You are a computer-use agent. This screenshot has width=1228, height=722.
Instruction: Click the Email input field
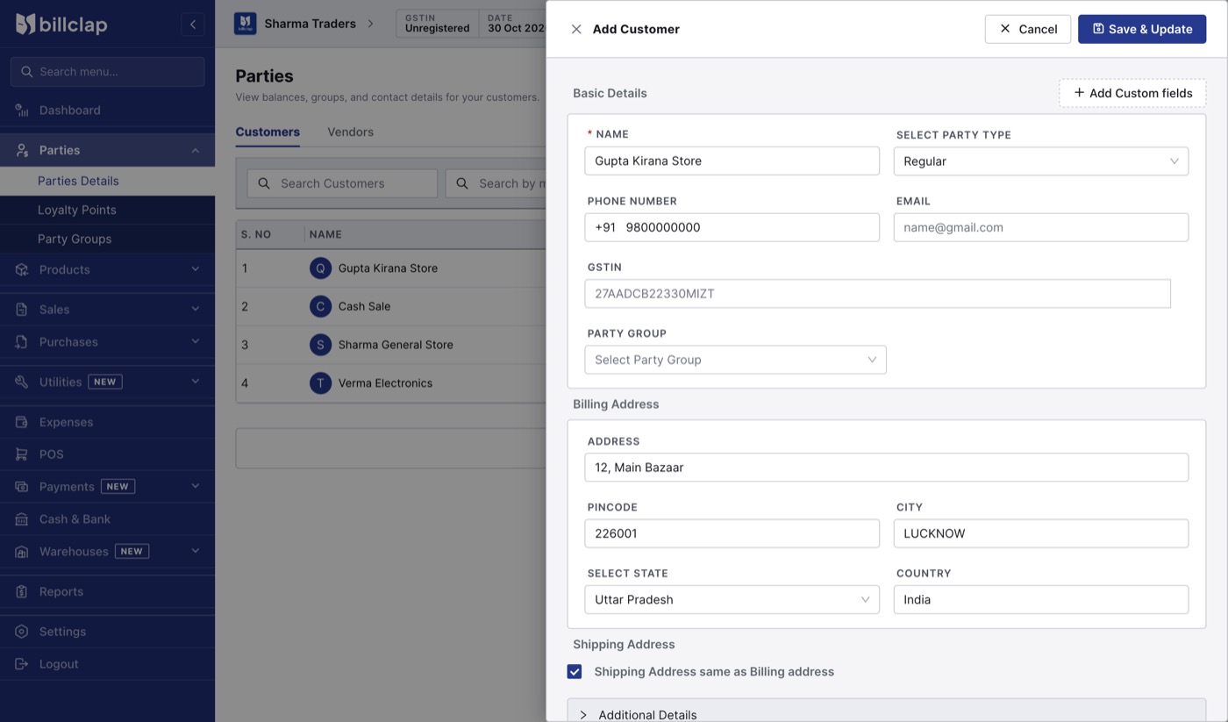(1041, 227)
